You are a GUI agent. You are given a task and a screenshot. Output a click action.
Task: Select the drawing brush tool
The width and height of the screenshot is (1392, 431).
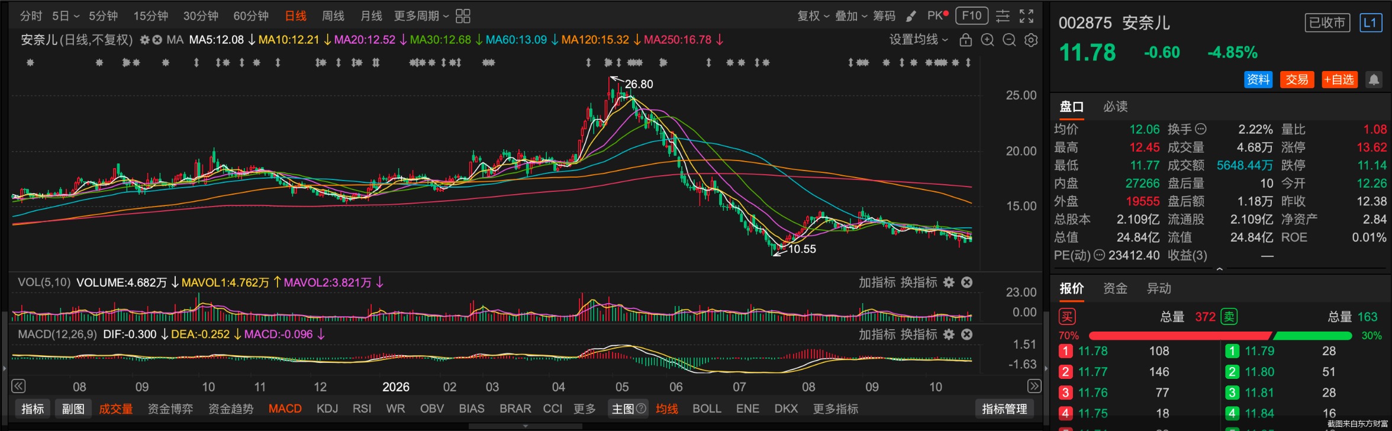click(x=911, y=16)
